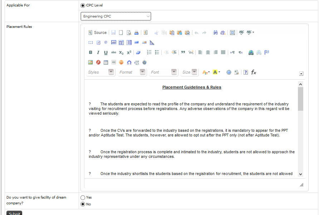Click the Select All icon
This screenshot has width=319, height=215.
[x=232, y=32]
